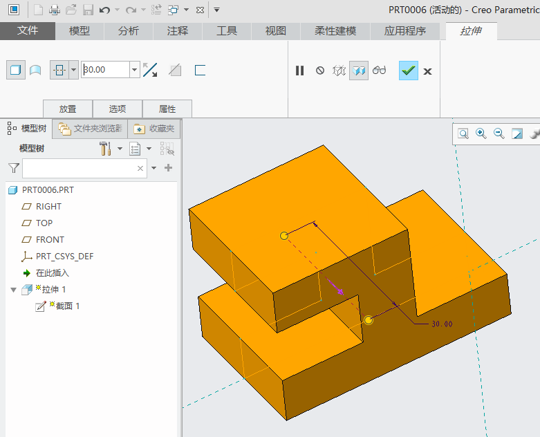
Task: Open the 放置 panel
Action: (68, 109)
